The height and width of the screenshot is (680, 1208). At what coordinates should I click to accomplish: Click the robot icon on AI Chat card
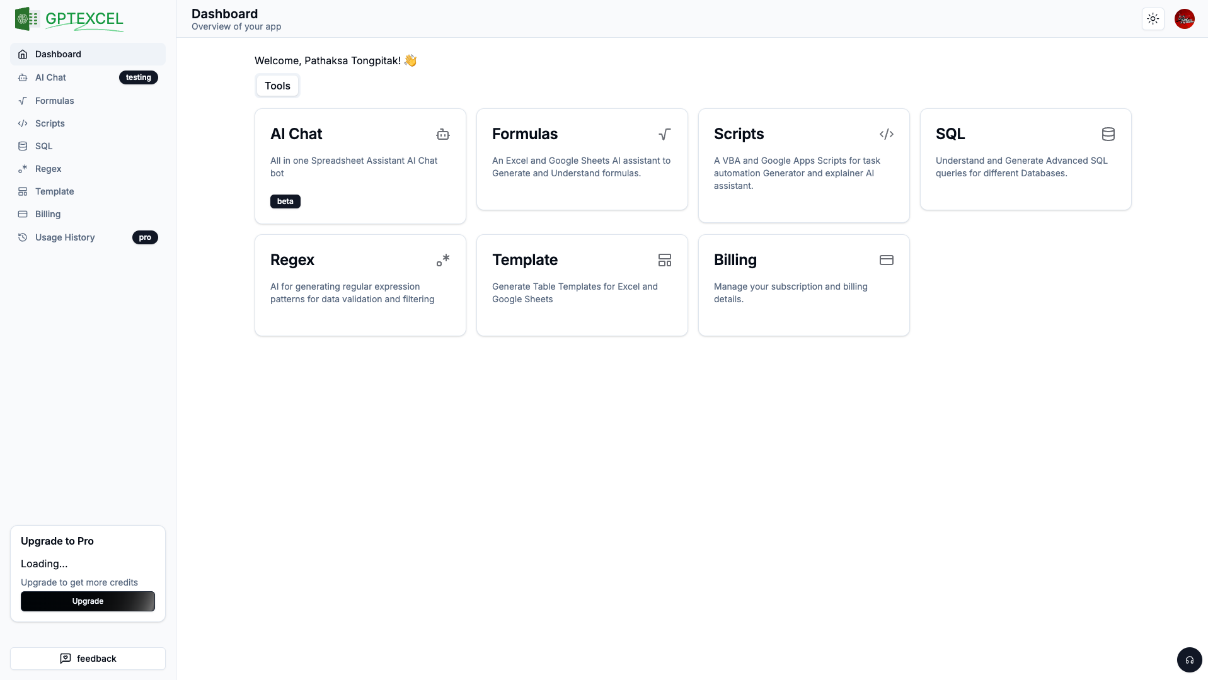(x=443, y=134)
